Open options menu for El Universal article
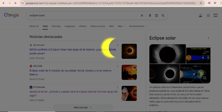 coord(118,45)
